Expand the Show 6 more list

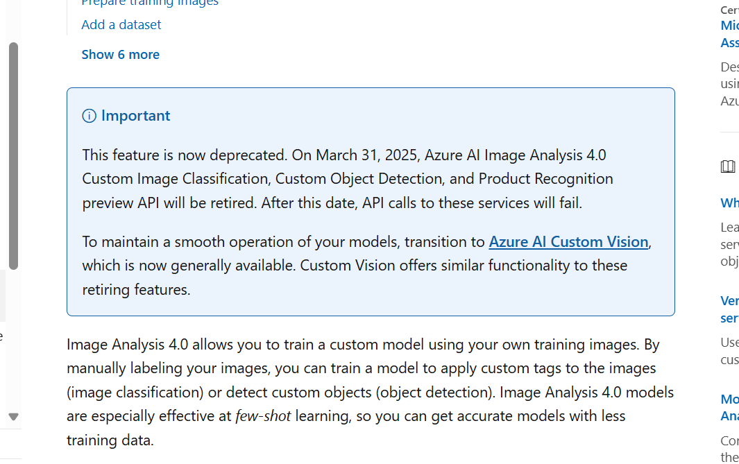pos(121,55)
